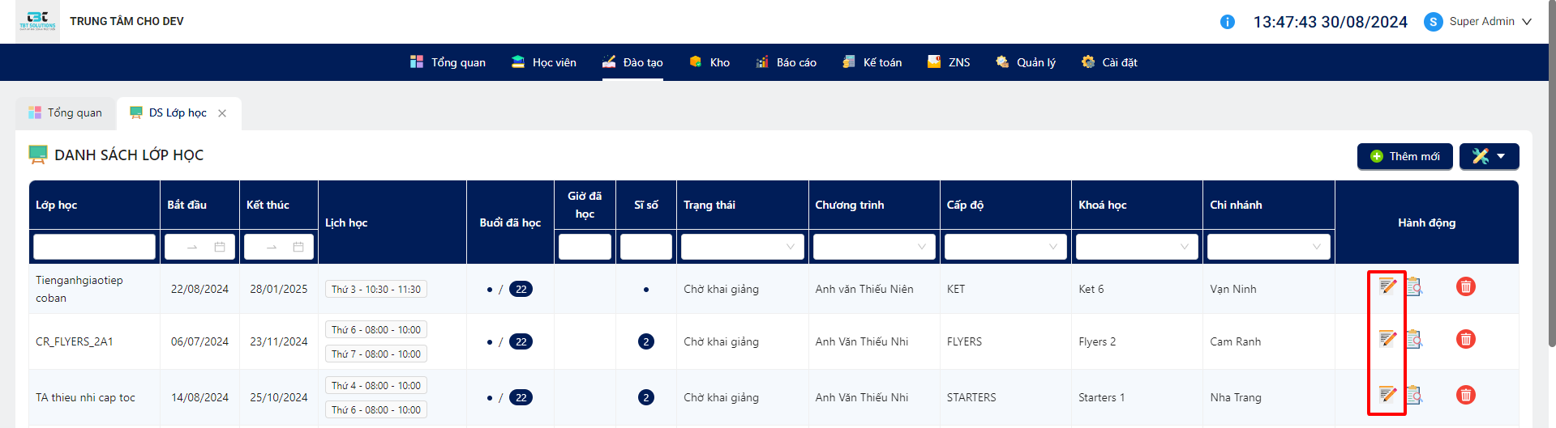The height and width of the screenshot is (428, 1556).
Task: Click the Lớp học filter text field
Action: click(x=94, y=247)
